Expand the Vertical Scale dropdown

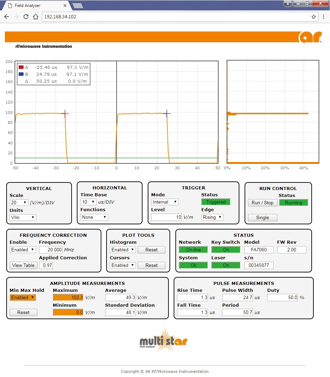coord(19,203)
